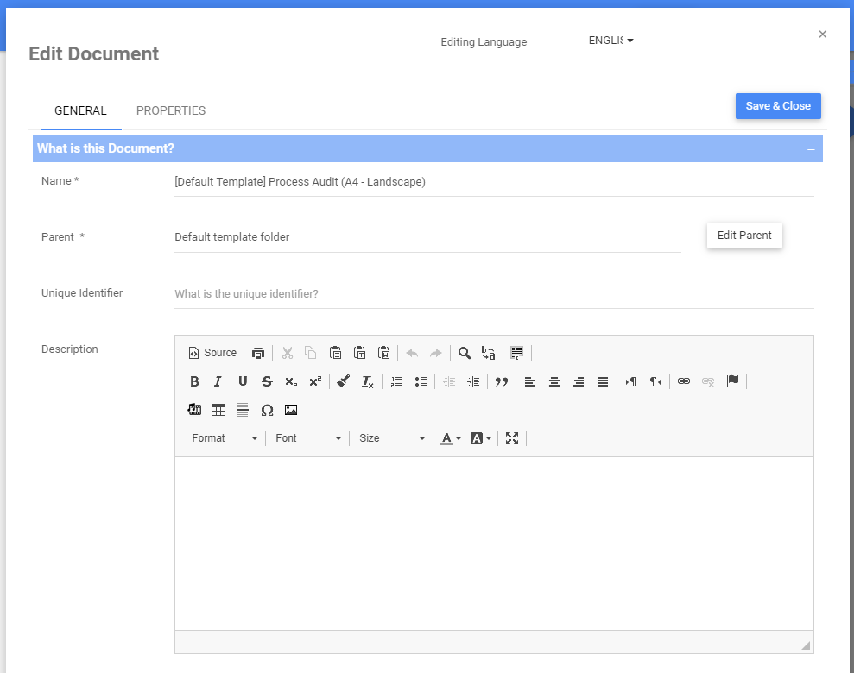This screenshot has width=854, height=673.
Task: Click the Insert Link icon
Action: [x=684, y=381]
